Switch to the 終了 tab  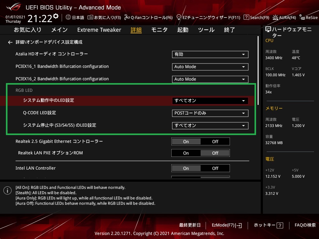pyautogui.click(x=230, y=30)
